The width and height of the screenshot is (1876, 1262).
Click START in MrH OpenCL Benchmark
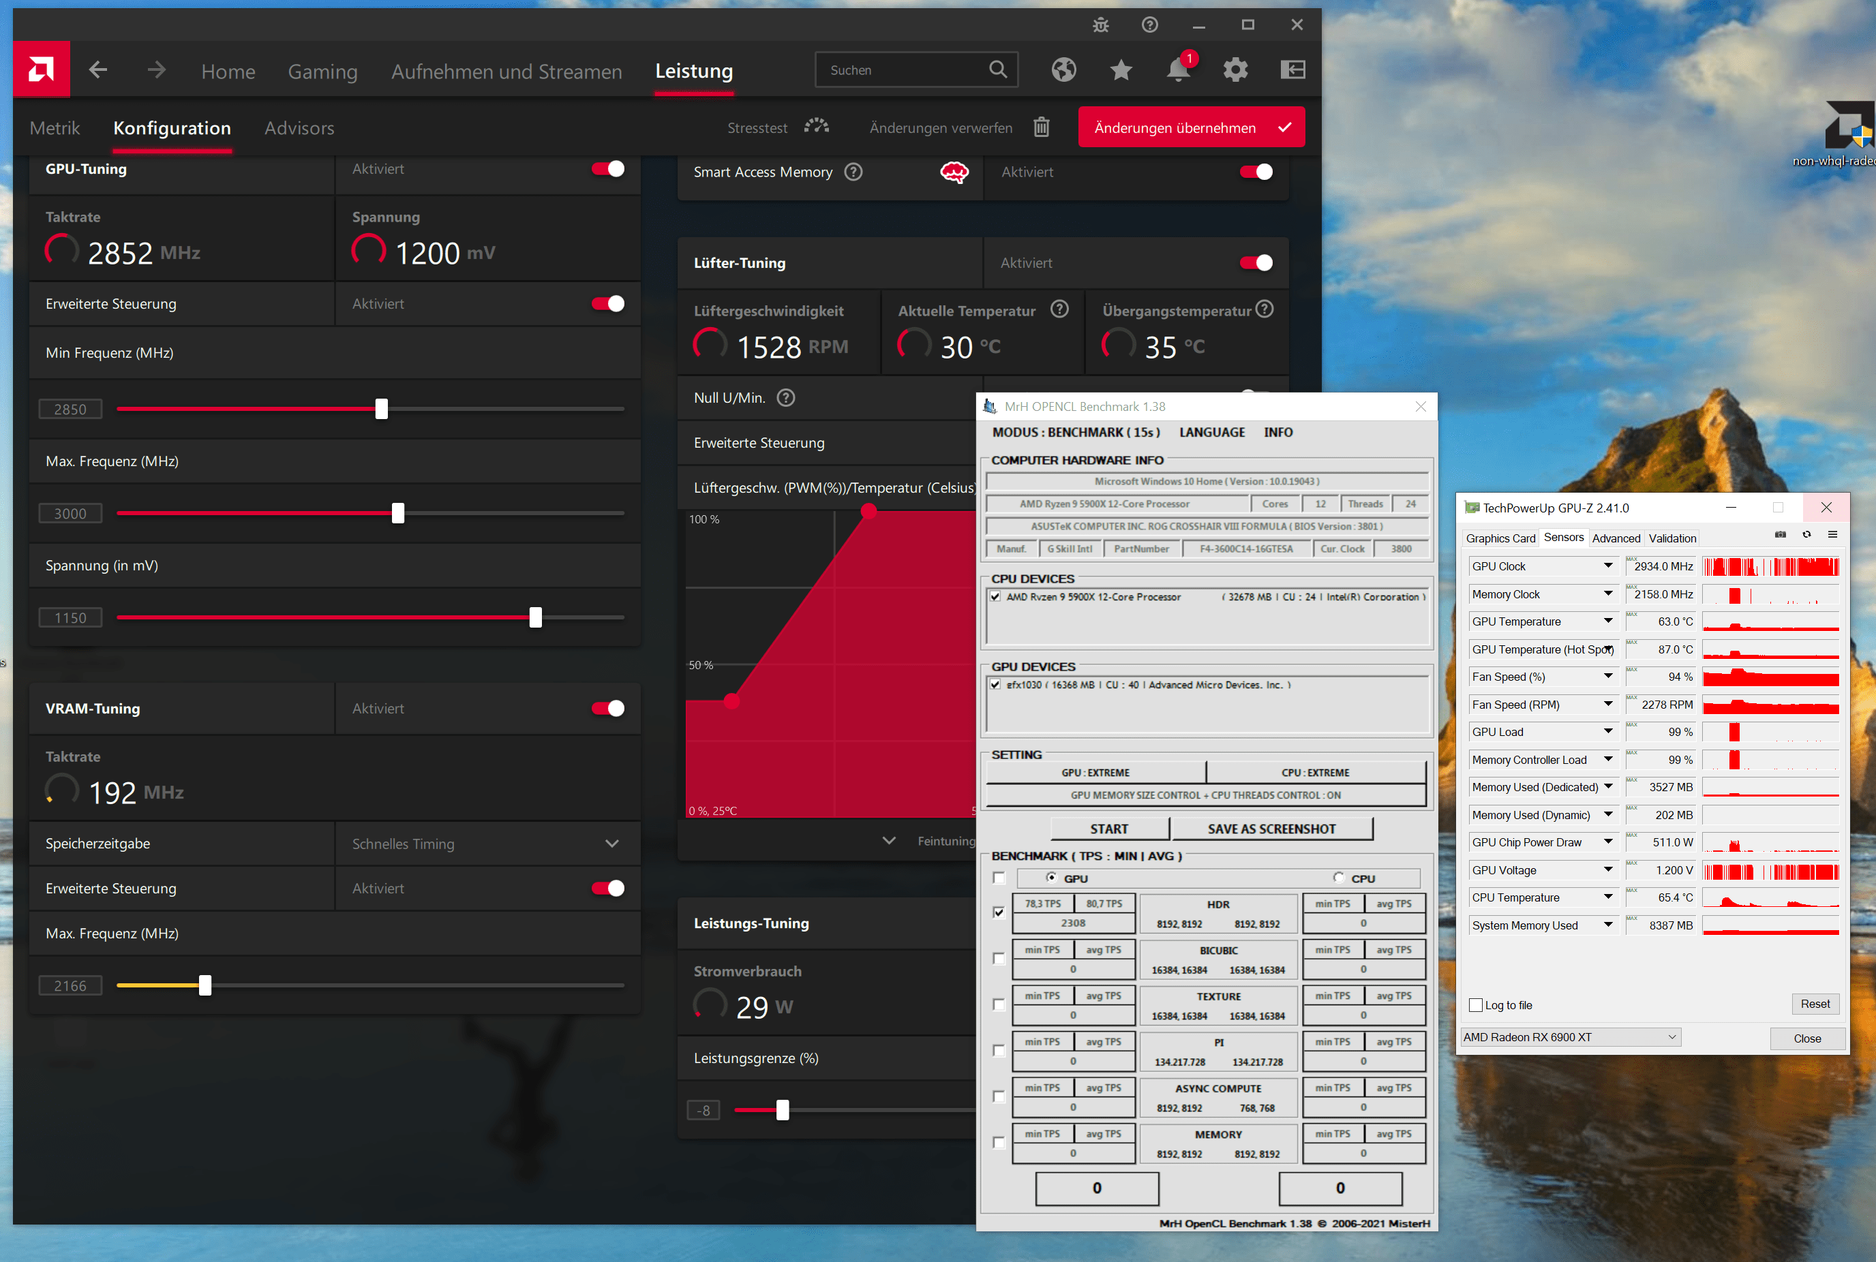coord(1108,828)
